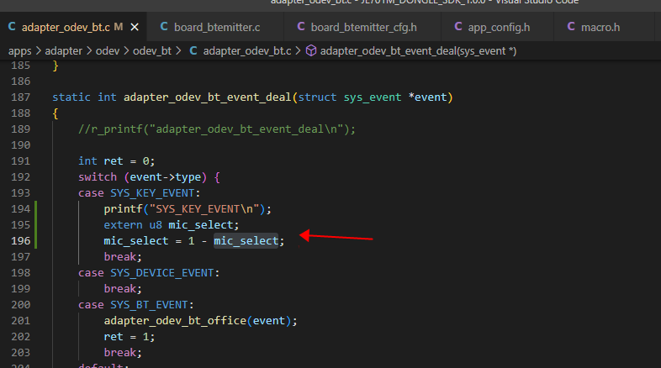661x368 pixels.
Task: Open the board_btemitter.c tab
Action: pyautogui.click(x=217, y=27)
